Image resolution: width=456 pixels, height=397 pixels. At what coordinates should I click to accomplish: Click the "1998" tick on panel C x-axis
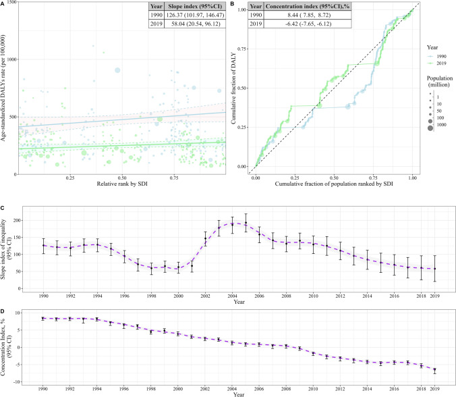(151, 296)
